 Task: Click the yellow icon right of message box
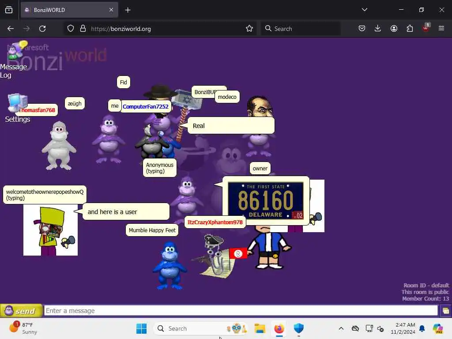445,311
